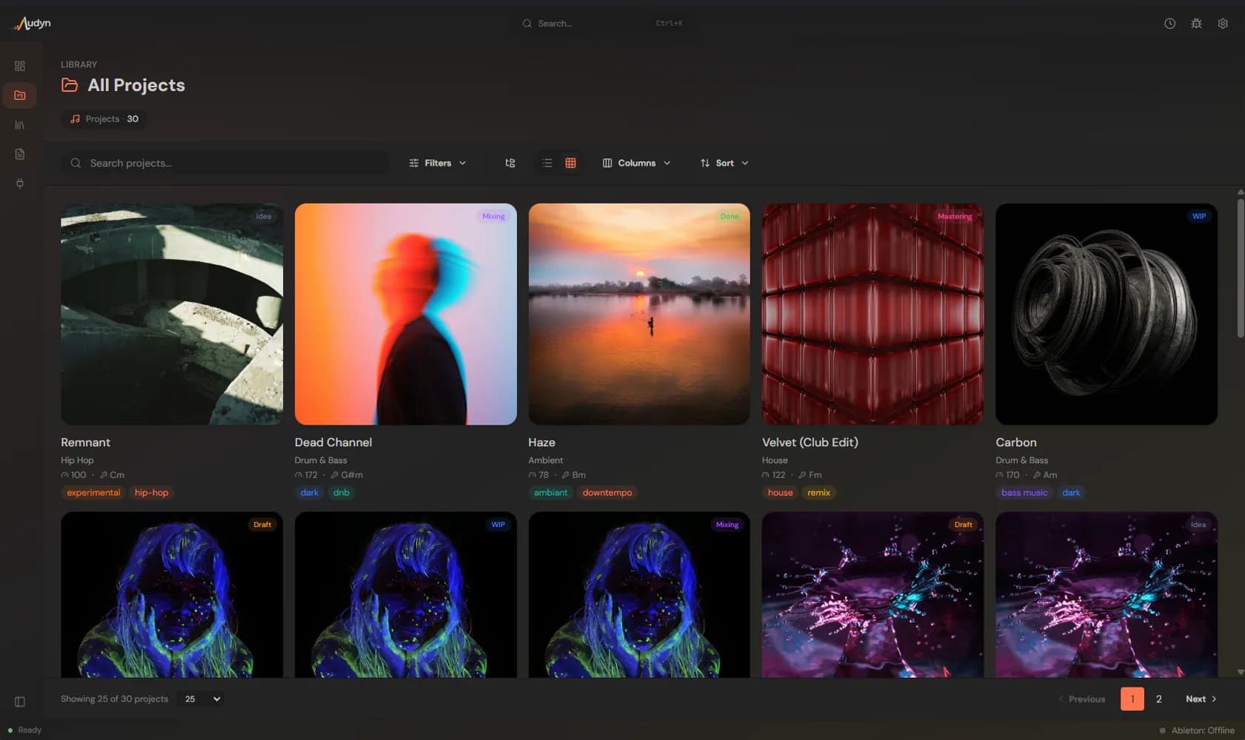Switch to list view layout
The height and width of the screenshot is (740, 1245).
[x=547, y=163]
